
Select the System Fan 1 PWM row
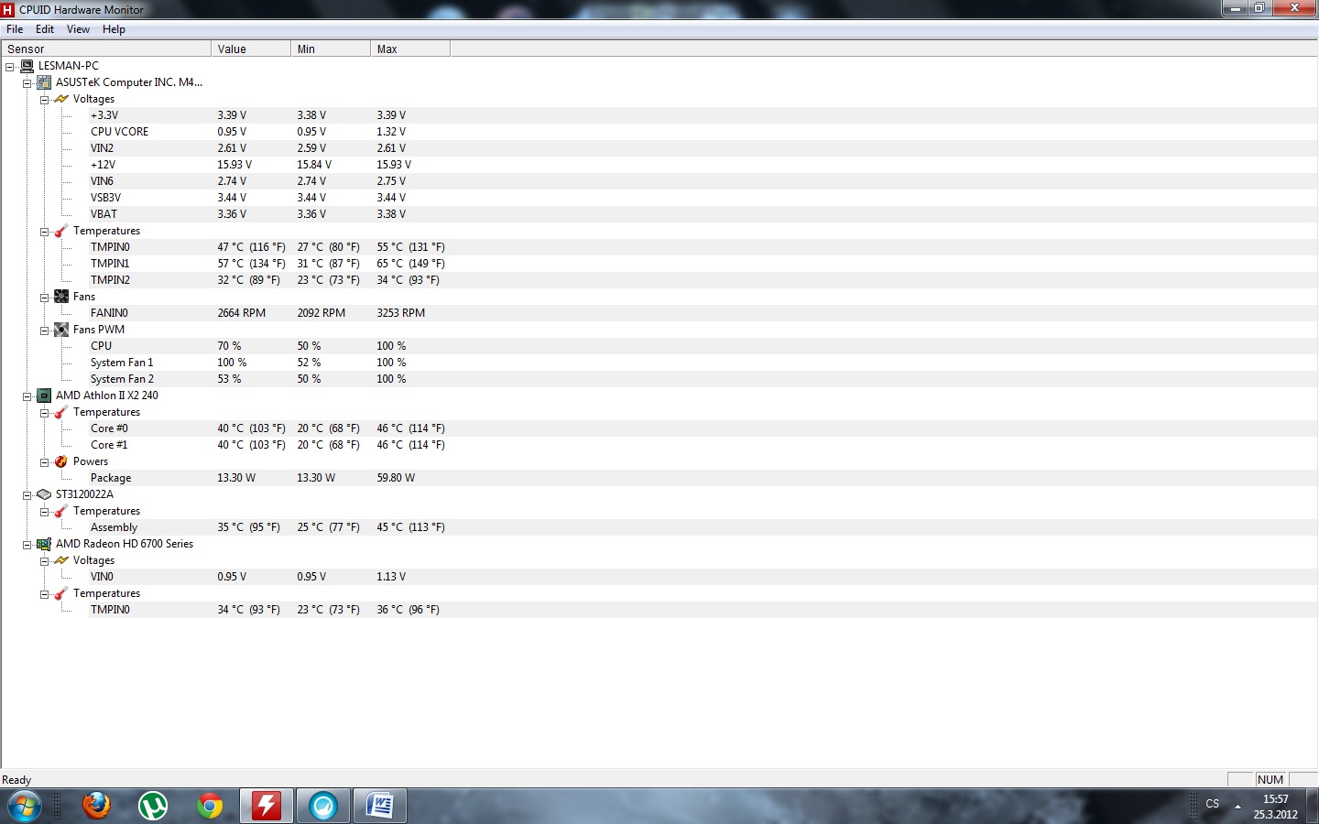coord(703,363)
